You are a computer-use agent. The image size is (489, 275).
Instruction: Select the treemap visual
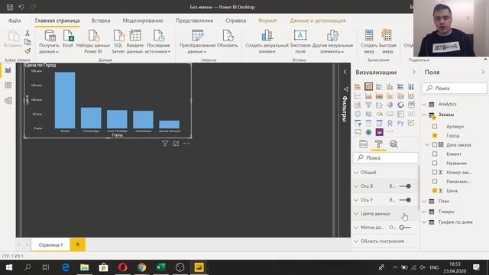click(411, 105)
